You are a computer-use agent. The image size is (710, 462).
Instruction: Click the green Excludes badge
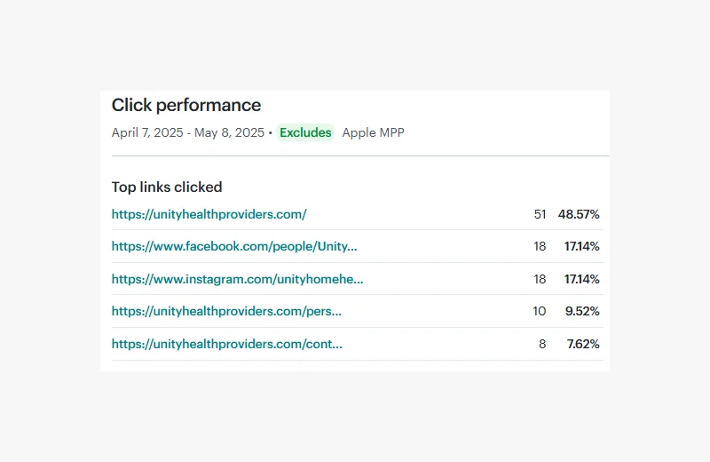305,132
